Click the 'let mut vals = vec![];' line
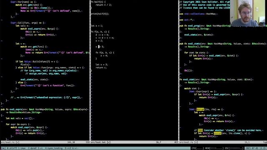267x150 pixels. (20, 118)
